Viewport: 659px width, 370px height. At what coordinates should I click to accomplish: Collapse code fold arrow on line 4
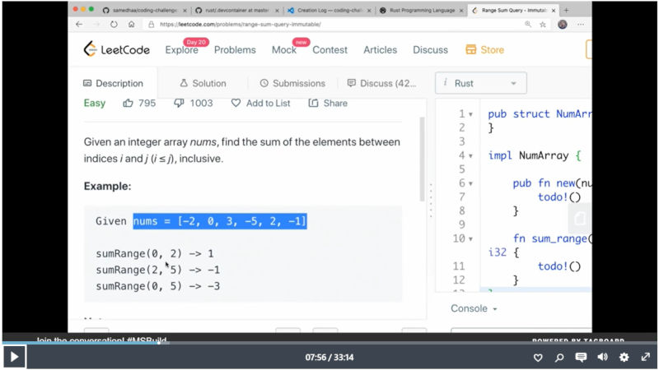tap(470, 156)
